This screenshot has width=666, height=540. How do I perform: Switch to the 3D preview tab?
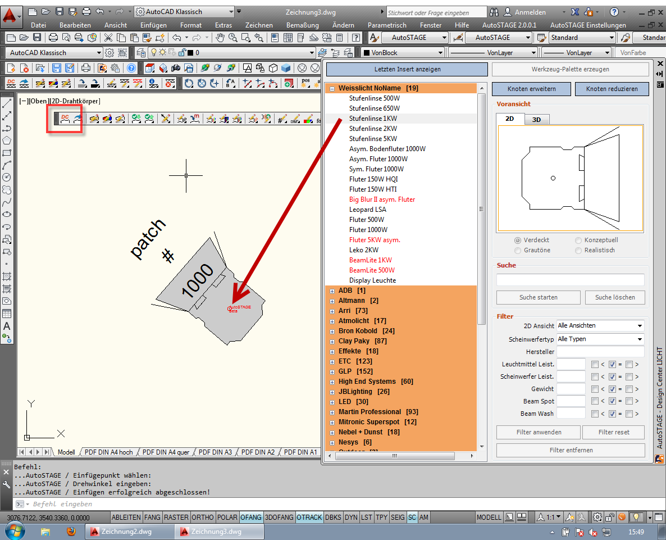(x=536, y=119)
